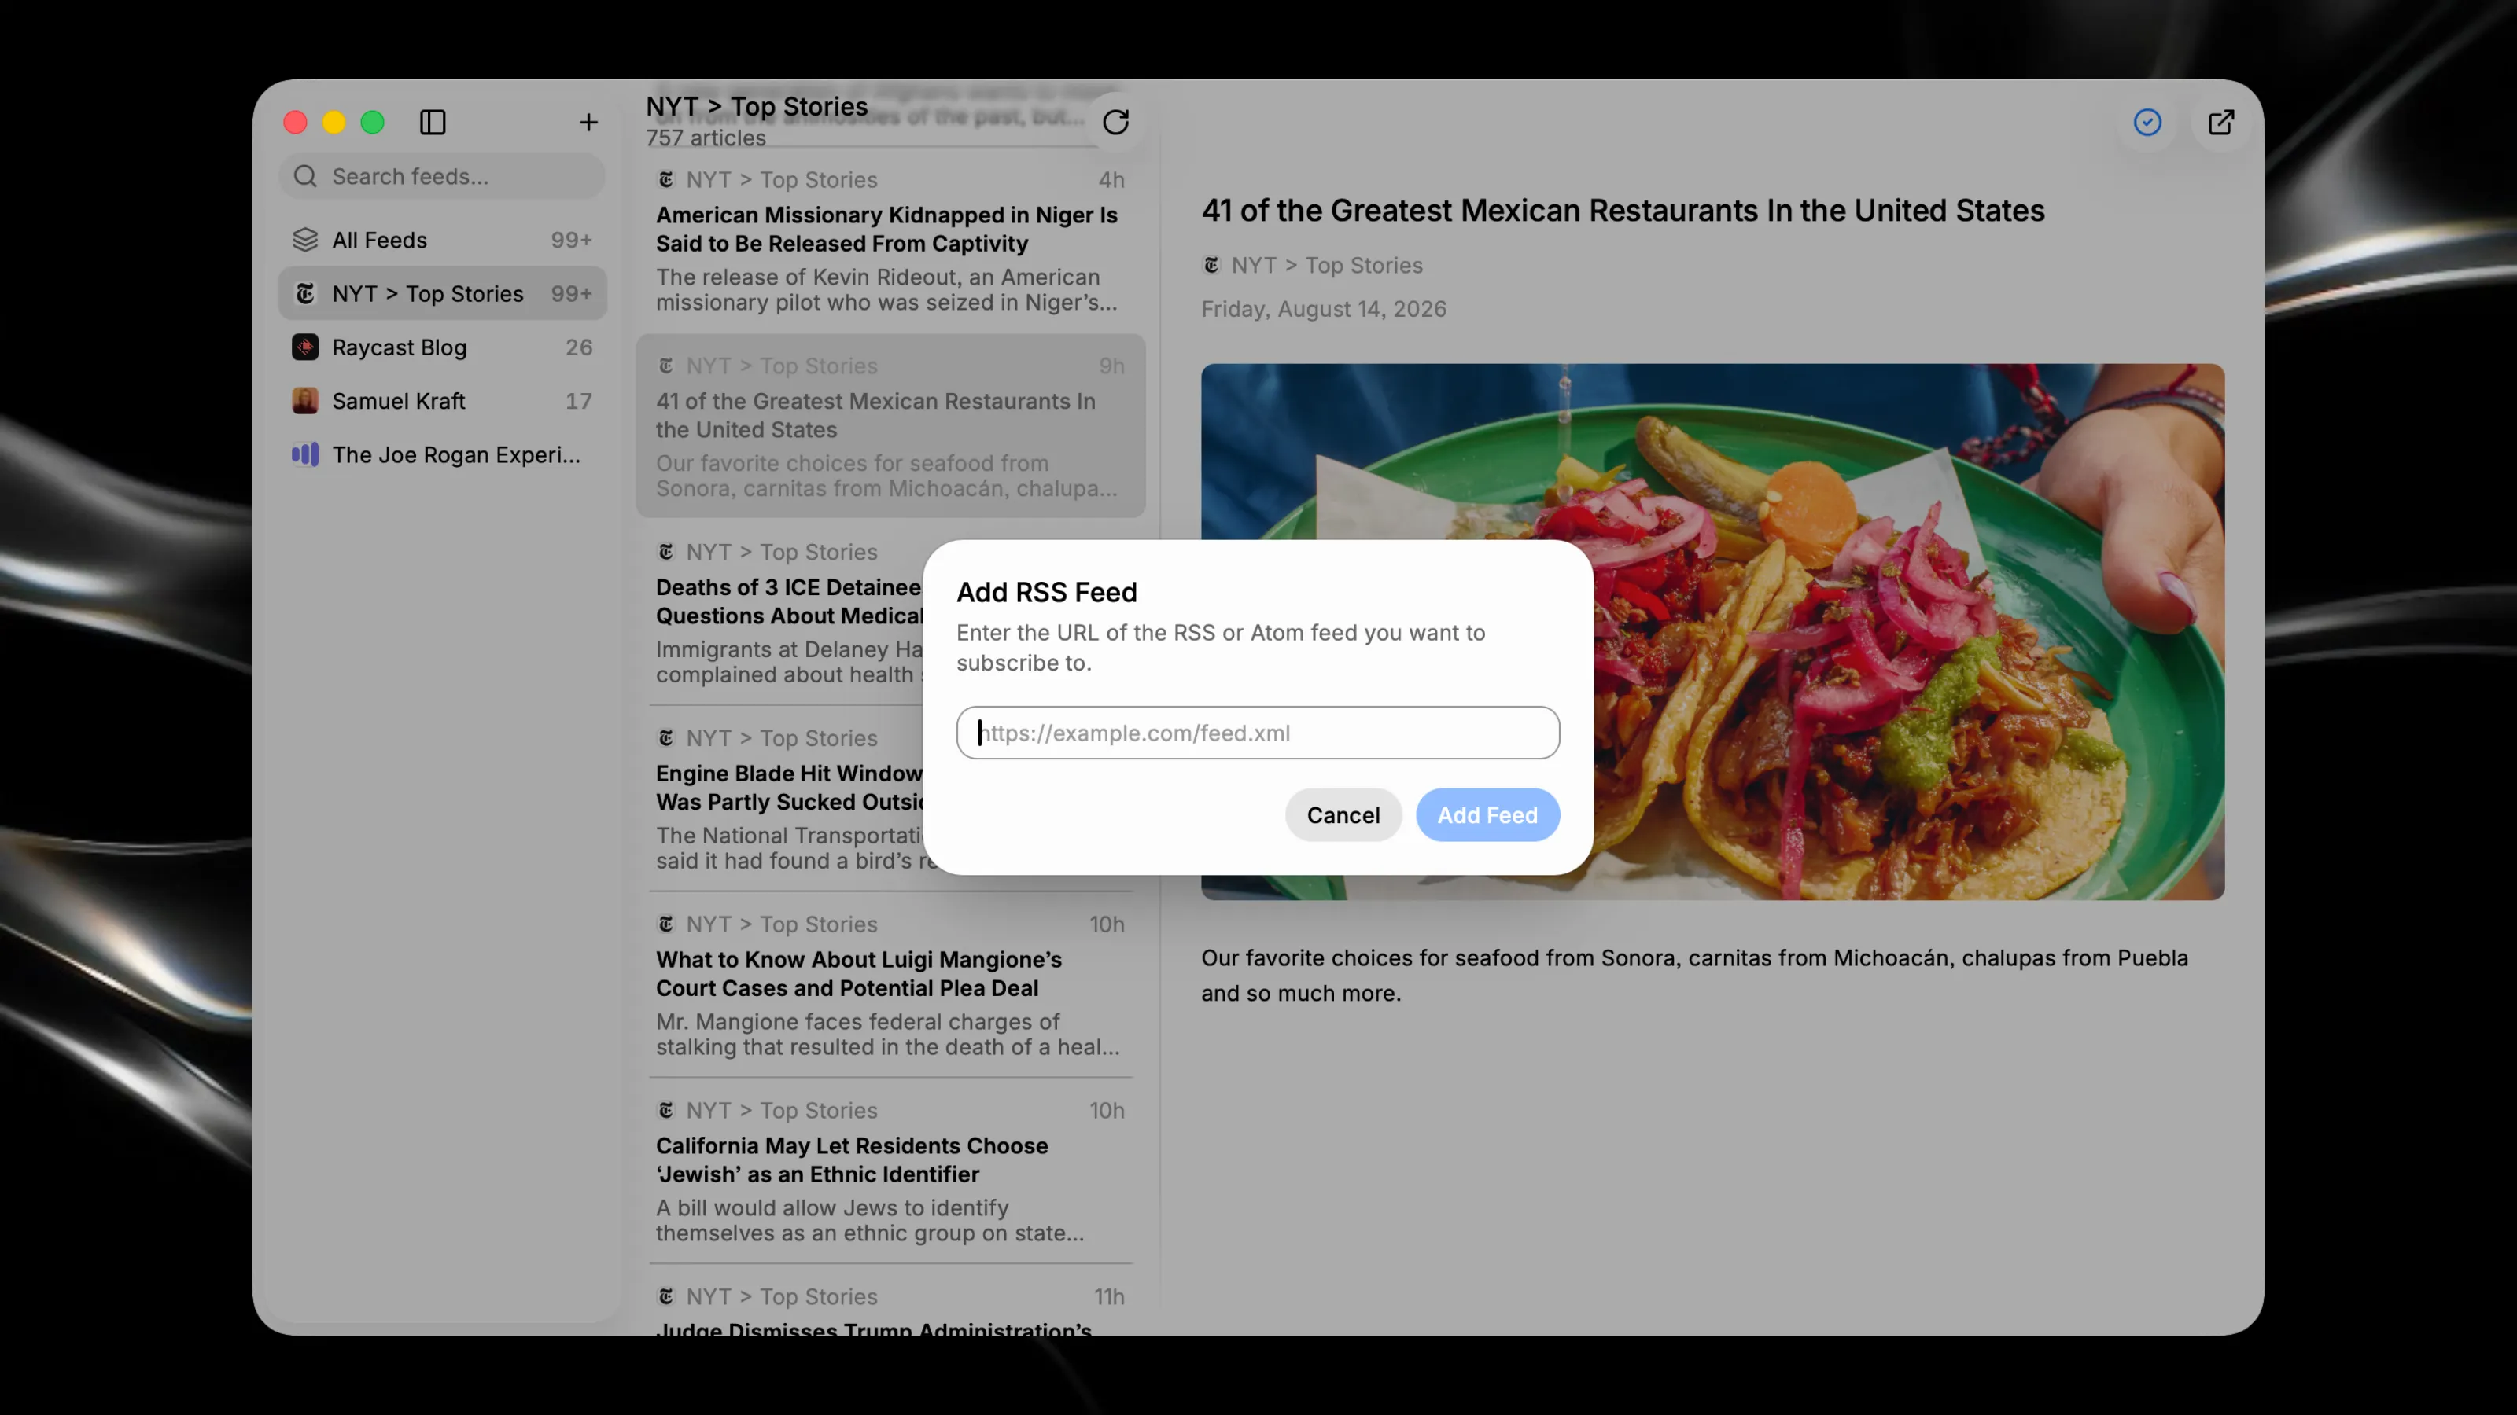Select 41 Greatest Mexican Restaurants list item
2517x1415 pixels.
point(890,426)
